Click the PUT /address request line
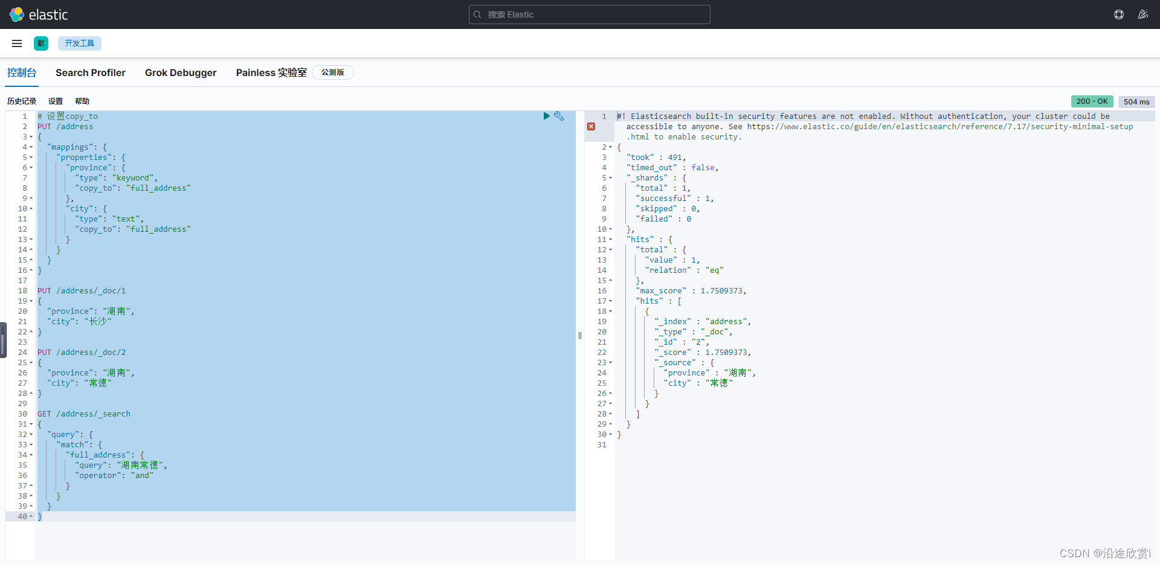Image resolution: width=1160 pixels, height=565 pixels. pyautogui.click(x=65, y=127)
